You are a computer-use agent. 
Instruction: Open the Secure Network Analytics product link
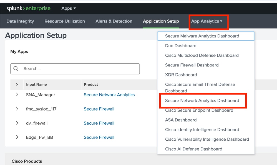point(109,95)
